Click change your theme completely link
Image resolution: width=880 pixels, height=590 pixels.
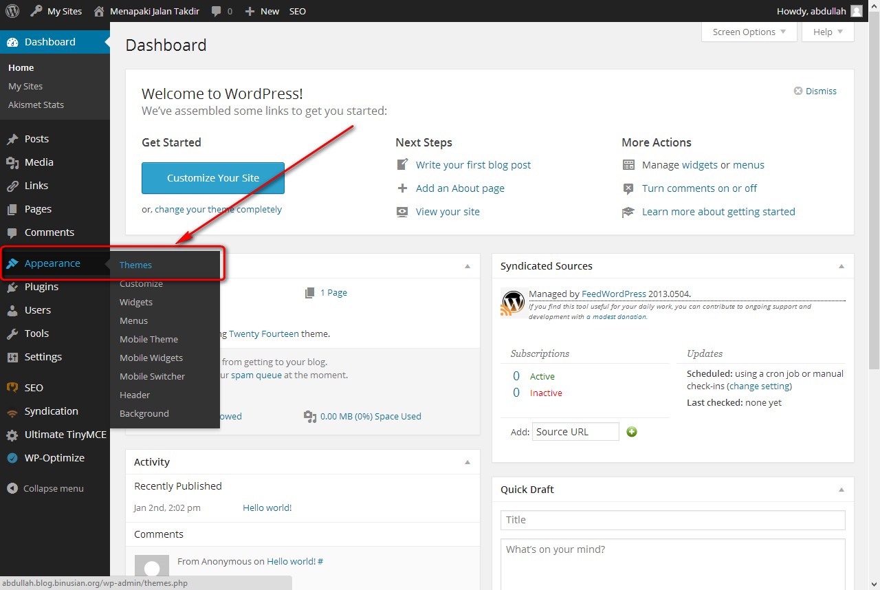tap(218, 209)
